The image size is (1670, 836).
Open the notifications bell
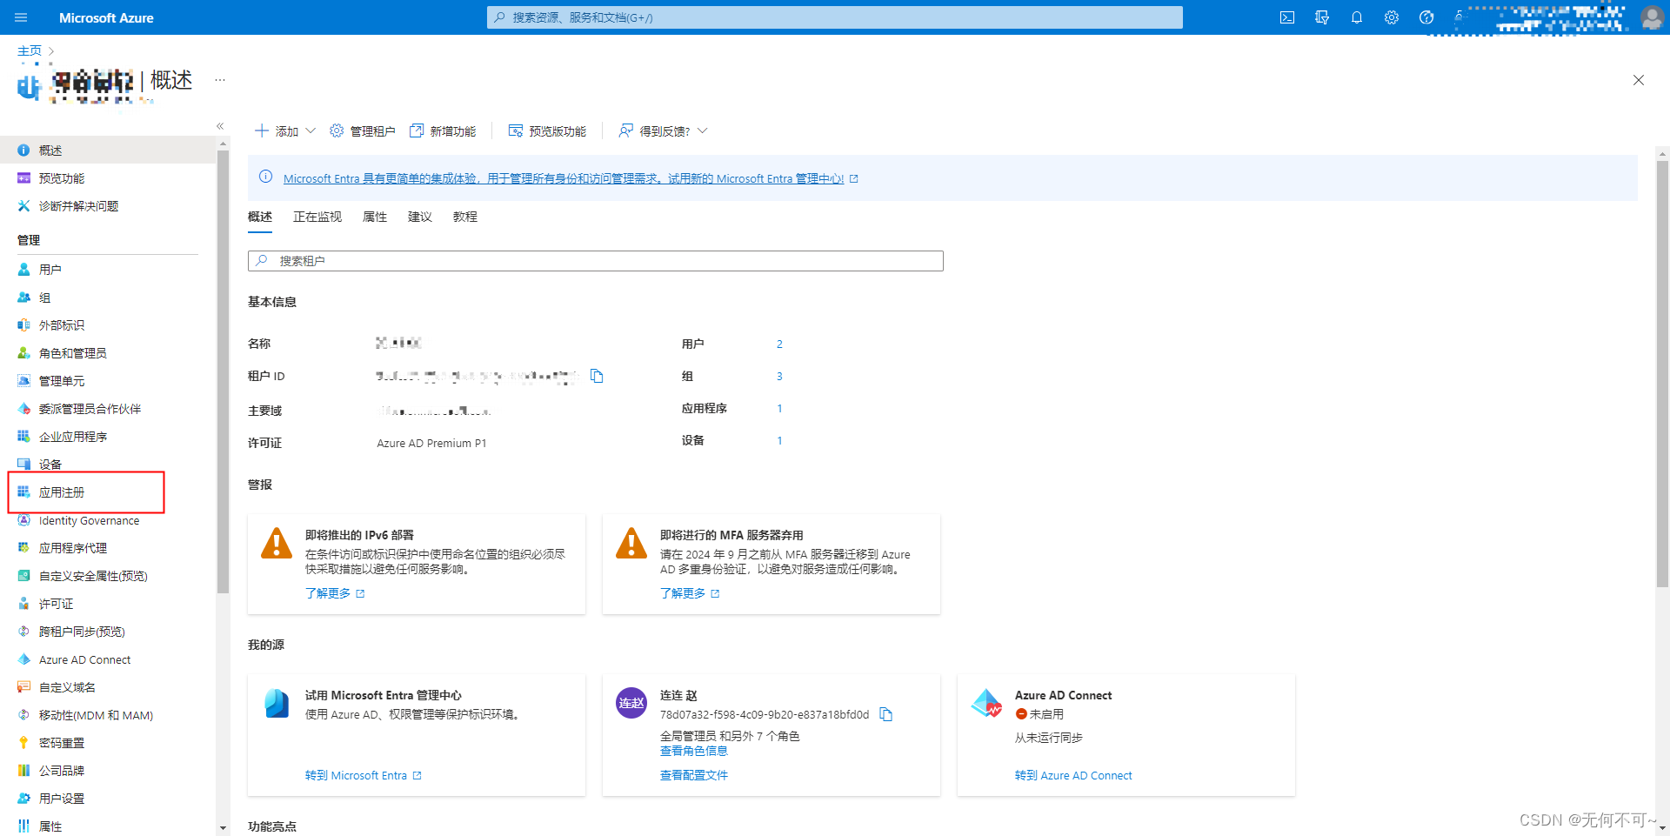click(1357, 17)
